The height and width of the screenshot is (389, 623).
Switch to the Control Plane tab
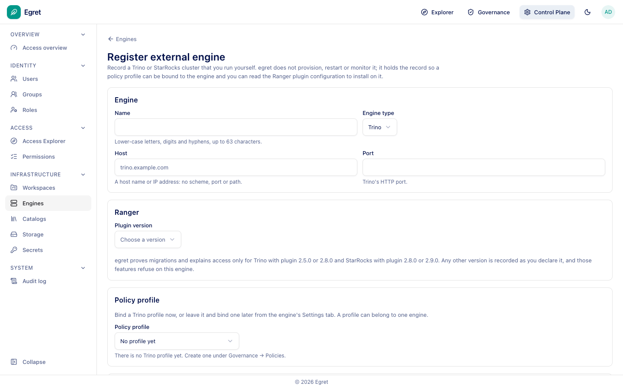coord(547,12)
